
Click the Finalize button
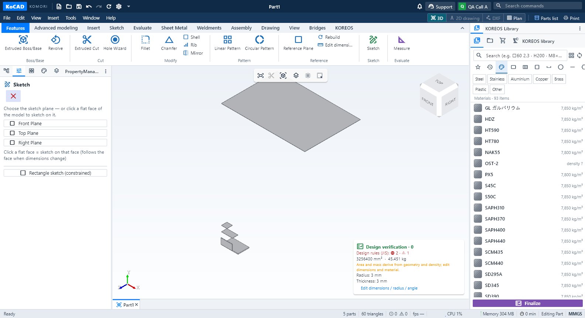pyautogui.click(x=528, y=303)
